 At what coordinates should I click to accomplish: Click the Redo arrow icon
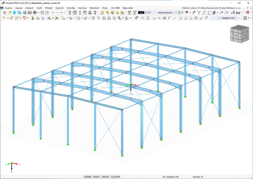click(61, 13)
